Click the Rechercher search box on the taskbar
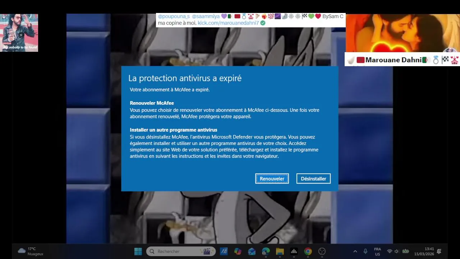460x259 pixels. [181, 251]
